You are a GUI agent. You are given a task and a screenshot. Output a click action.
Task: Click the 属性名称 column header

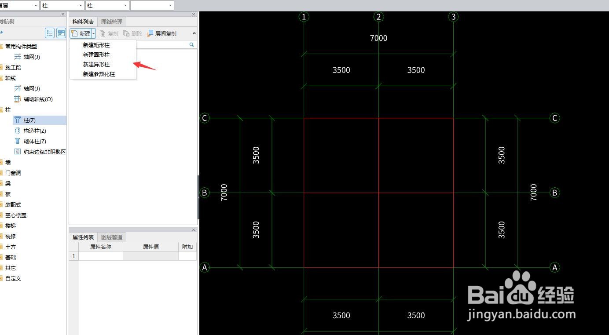tap(101, 247)
